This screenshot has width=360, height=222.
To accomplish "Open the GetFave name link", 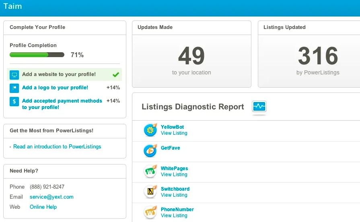I will [171, 148].
